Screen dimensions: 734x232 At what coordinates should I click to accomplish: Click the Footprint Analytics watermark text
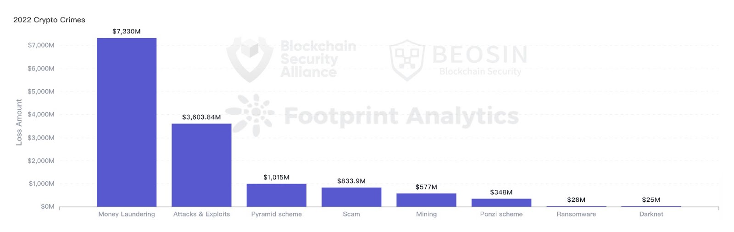tap(401, 116)
